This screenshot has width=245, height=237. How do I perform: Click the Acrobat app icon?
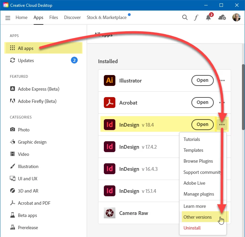[110, 103]
